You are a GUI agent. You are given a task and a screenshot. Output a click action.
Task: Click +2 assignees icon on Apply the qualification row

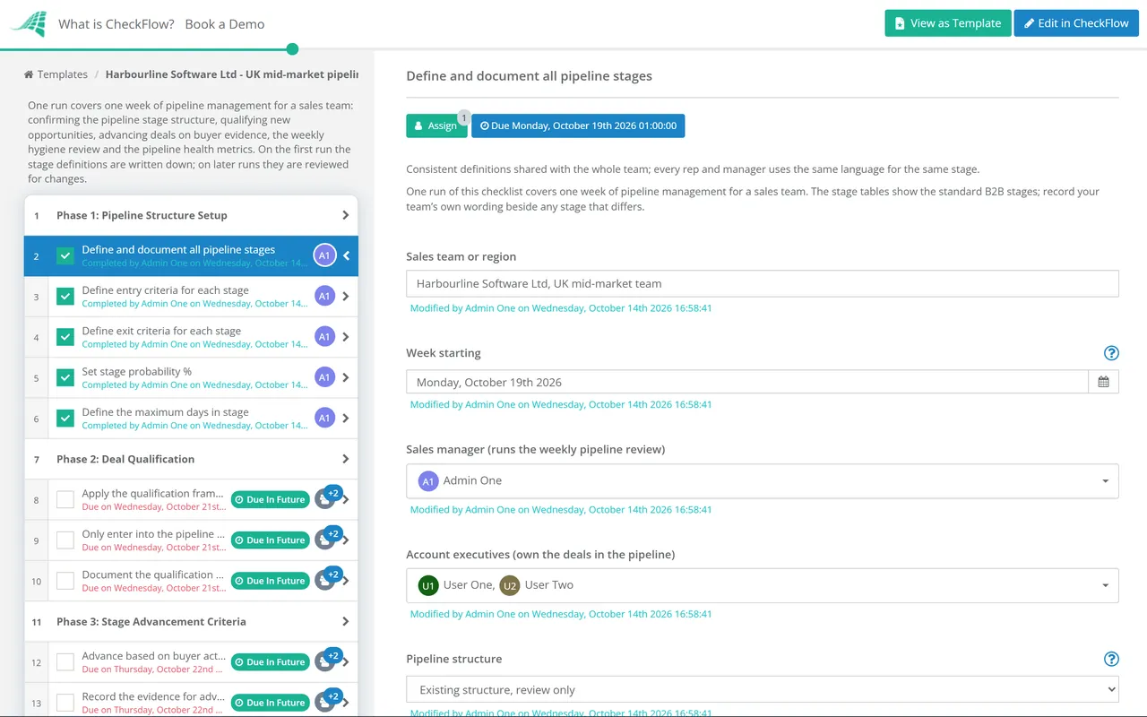click(328, 497)
